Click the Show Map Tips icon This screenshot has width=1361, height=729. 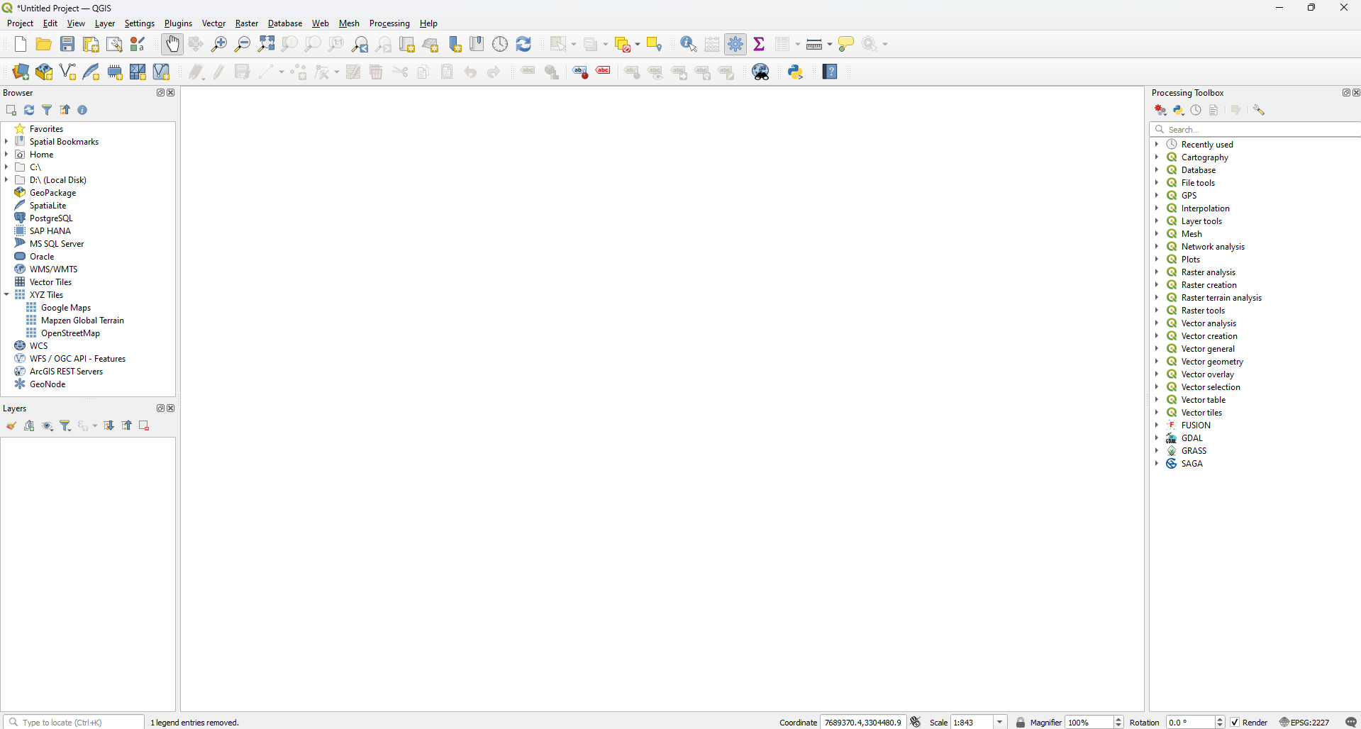point(846,44)
